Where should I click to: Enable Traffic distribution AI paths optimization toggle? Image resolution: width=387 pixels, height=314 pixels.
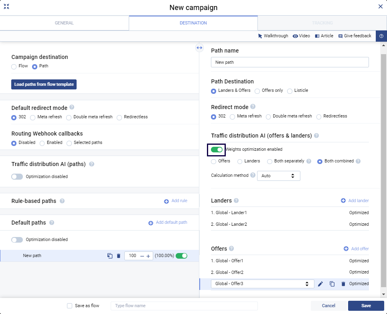tap(17, 176)
